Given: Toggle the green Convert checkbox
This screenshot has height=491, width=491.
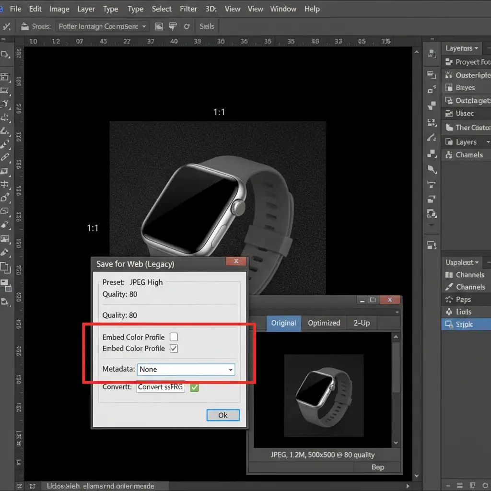Looking at the screenshot, I should [194, 387].
